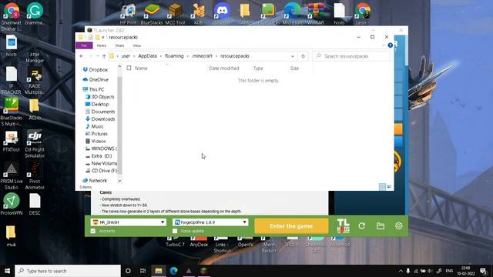Open the MR_SHASH account dropdown
493x277 pixels.
click(x=129, y=222)
